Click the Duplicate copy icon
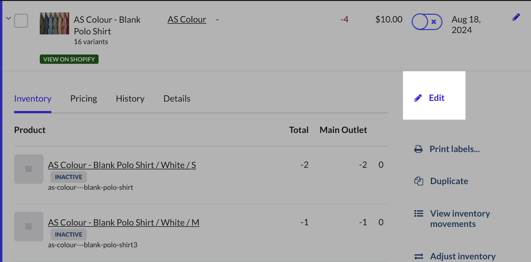The image size is (531, 262). 419,181
